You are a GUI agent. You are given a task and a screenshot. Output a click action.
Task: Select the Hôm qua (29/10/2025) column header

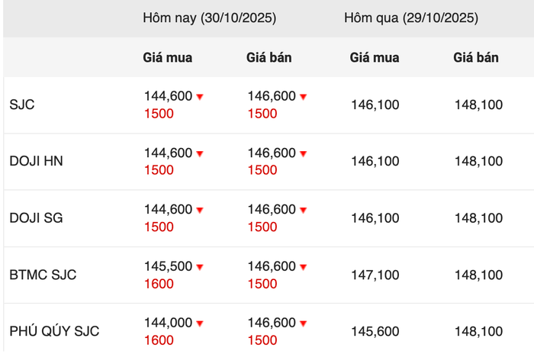[x=411, y=18]
